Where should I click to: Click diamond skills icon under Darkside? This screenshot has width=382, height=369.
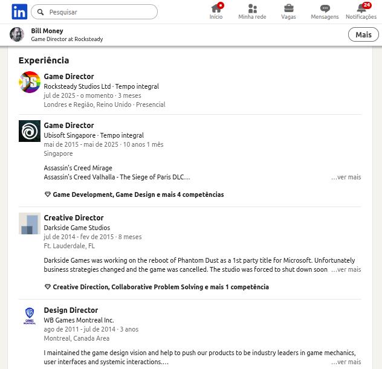point(48,287)
